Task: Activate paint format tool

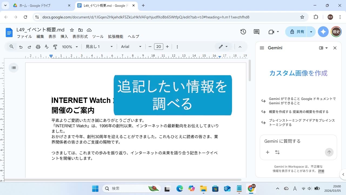Action: pyautogui.click(x=55, y=47)
